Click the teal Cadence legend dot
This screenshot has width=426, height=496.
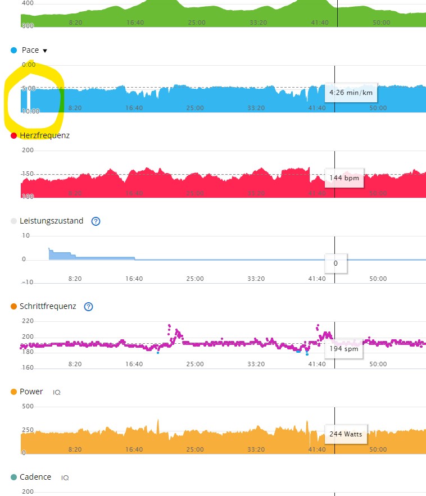[x=14, y=477]
